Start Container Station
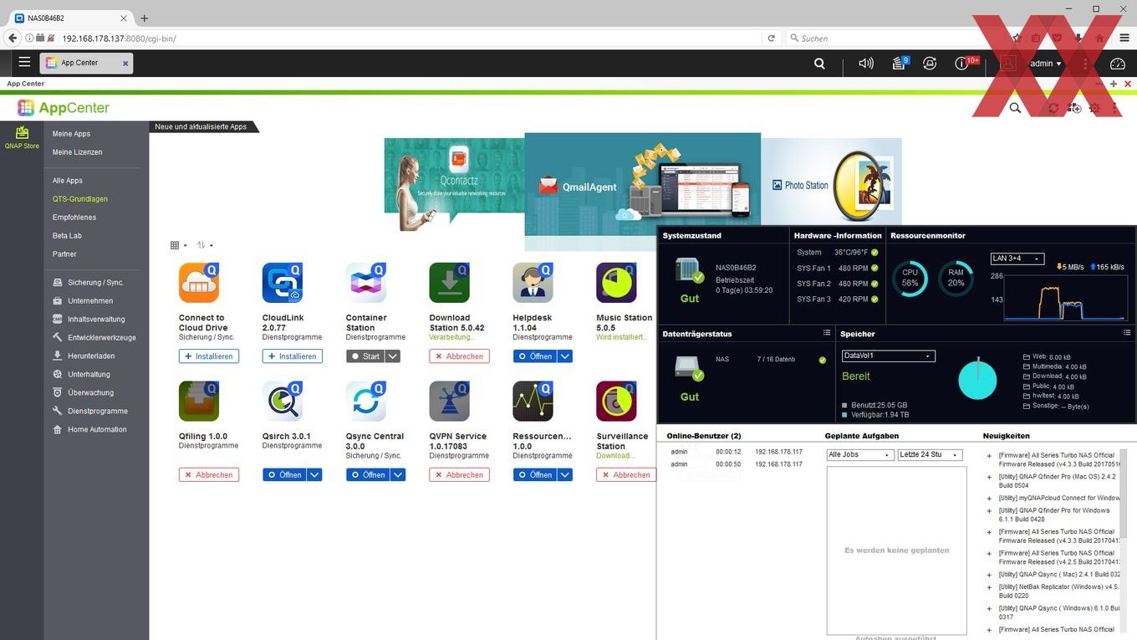The height and width of the screenshot is (640, 1137). [365, 356]
